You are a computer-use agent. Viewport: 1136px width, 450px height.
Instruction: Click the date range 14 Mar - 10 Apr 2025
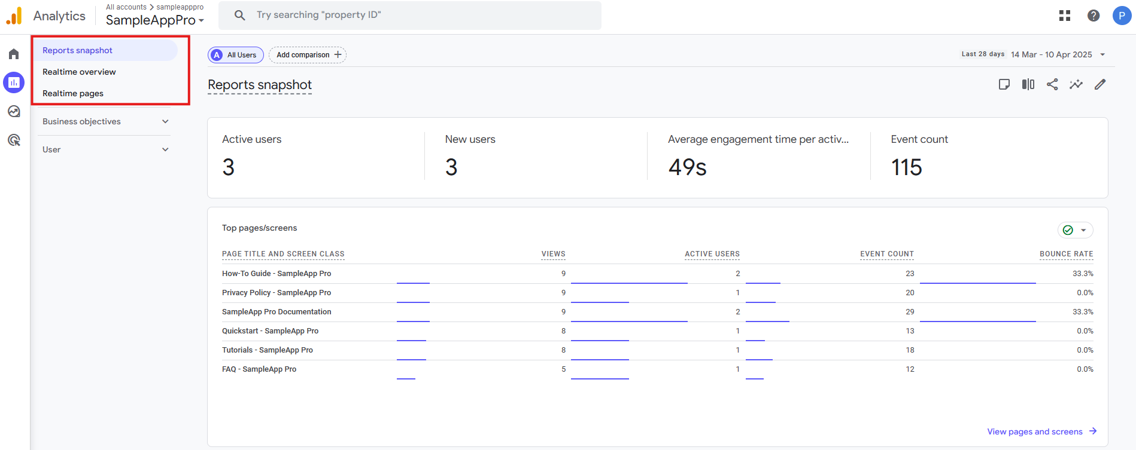pyautogui.click(x=1052, y=54)
